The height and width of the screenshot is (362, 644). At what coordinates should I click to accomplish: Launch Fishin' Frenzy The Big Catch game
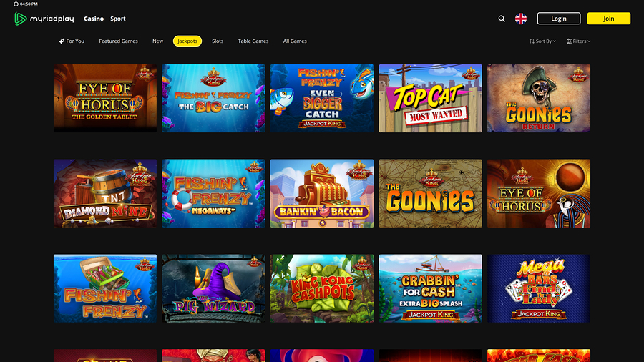[213, 98]
